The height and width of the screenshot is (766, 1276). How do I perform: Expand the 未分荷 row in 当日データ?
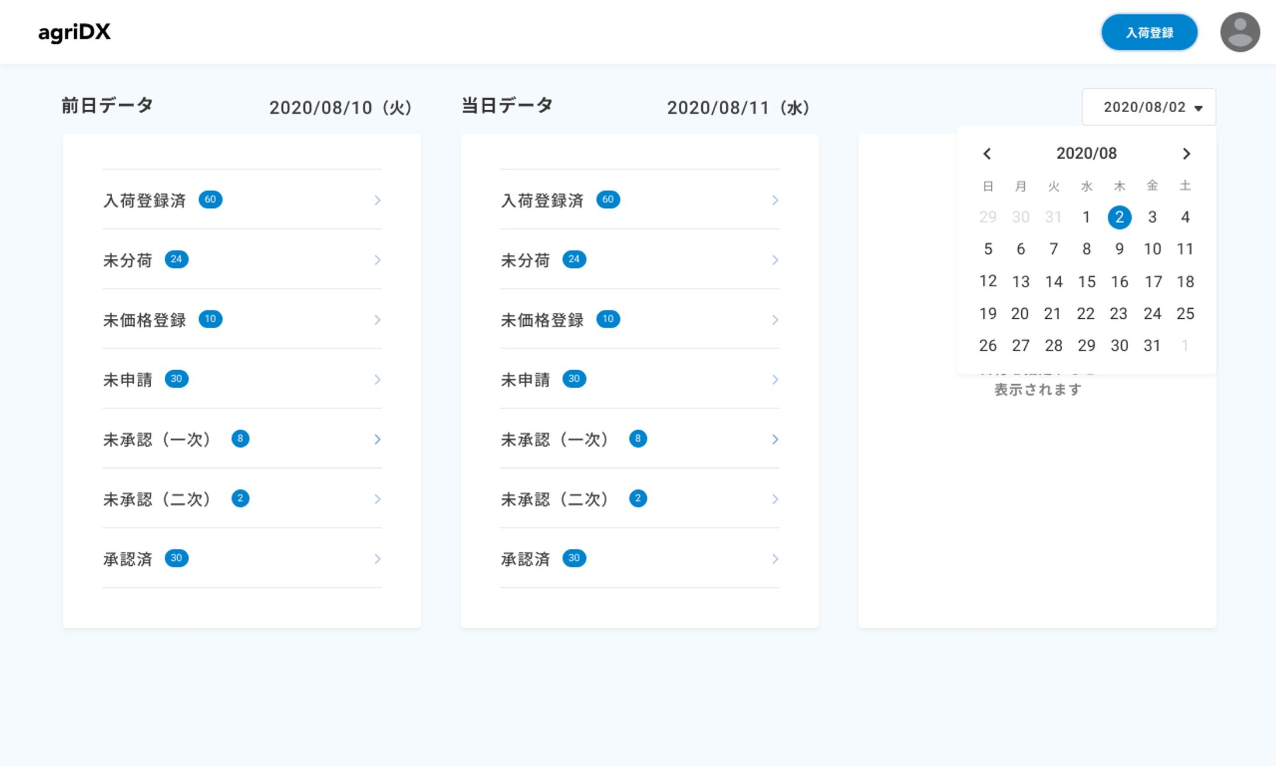tap(775, 260)
